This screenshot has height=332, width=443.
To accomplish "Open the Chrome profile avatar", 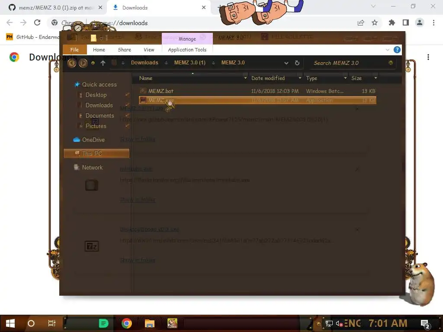I will coord(420,22).
